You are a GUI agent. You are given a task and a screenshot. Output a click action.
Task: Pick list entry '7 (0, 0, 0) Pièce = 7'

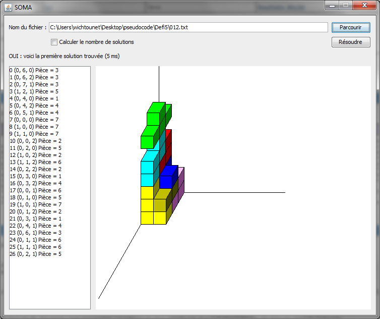(34, 120)
